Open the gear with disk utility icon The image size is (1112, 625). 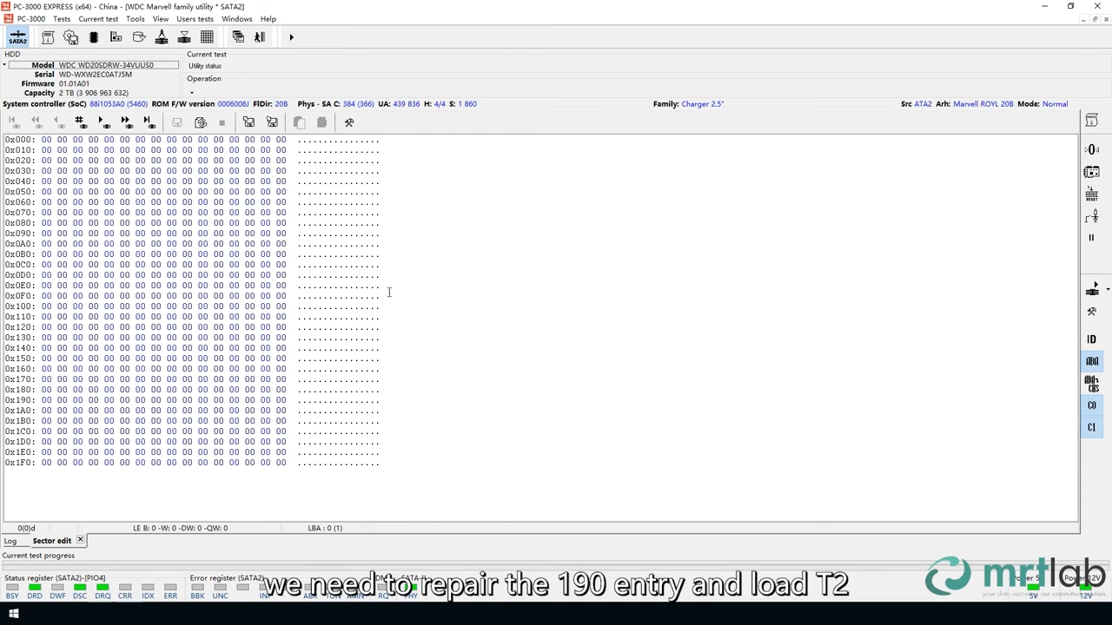[70, 37]
